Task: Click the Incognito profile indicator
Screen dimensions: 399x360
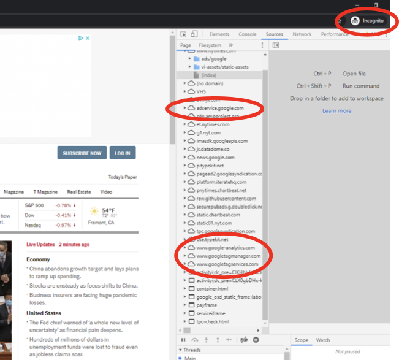Action: pos(367,21)
